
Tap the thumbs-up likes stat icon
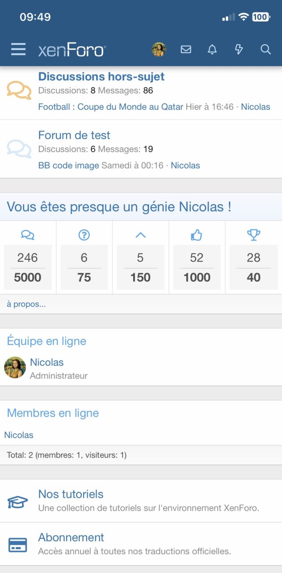pyautogui.click(x=197, y=235)
